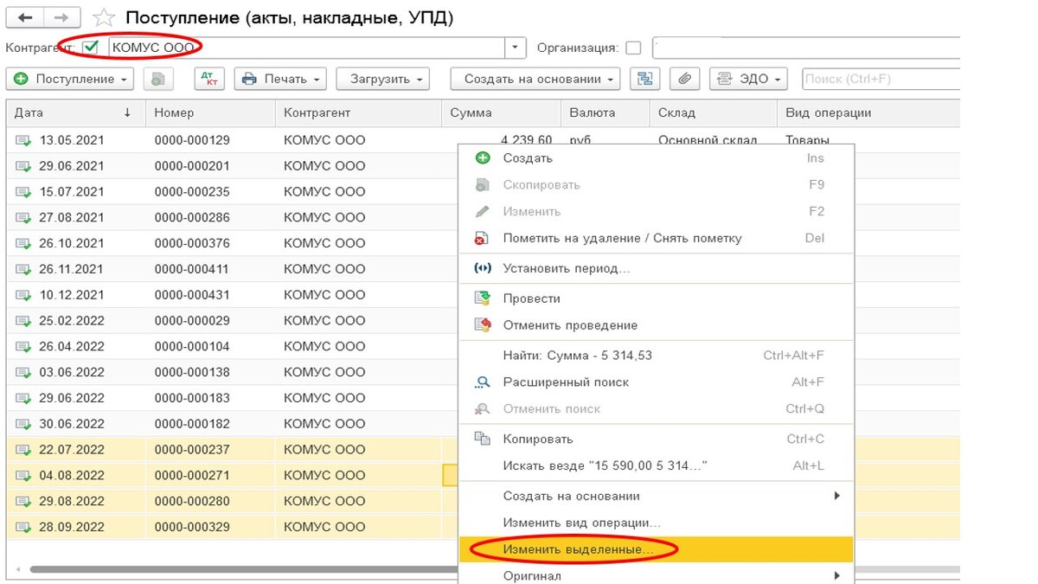
Task: Click the grayed copy document toolbar icon
Action: coord(158,79)
